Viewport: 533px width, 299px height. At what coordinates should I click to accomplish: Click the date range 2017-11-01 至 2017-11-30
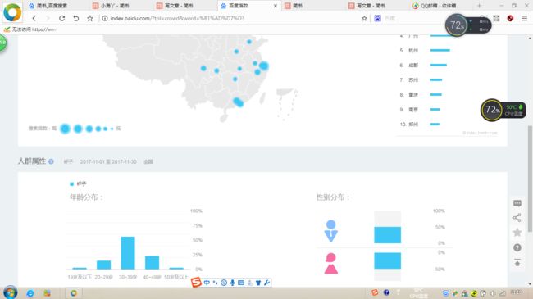click(108, 161)
